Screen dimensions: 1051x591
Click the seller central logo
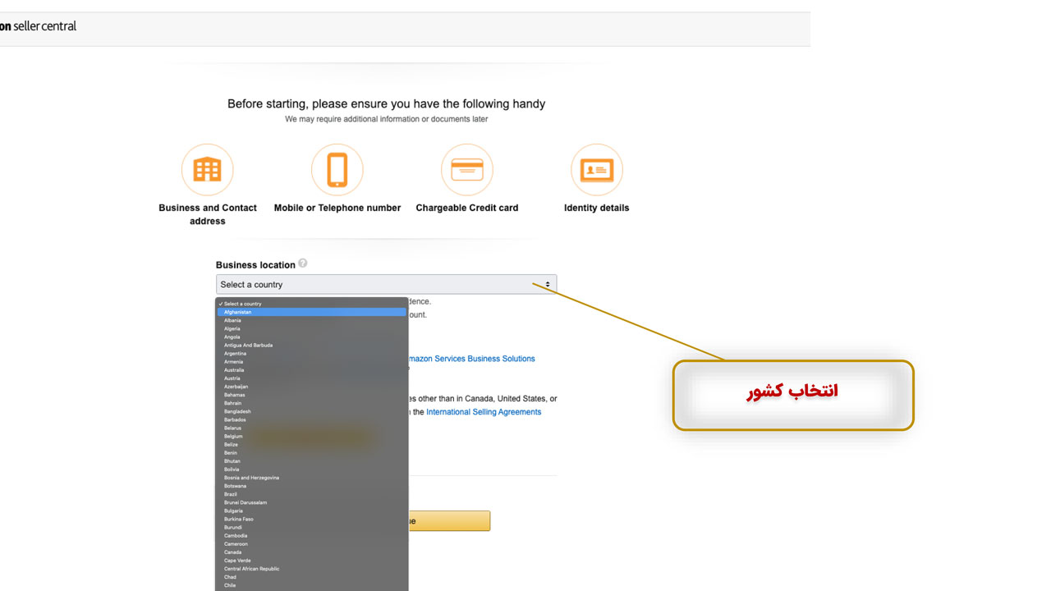38,26
